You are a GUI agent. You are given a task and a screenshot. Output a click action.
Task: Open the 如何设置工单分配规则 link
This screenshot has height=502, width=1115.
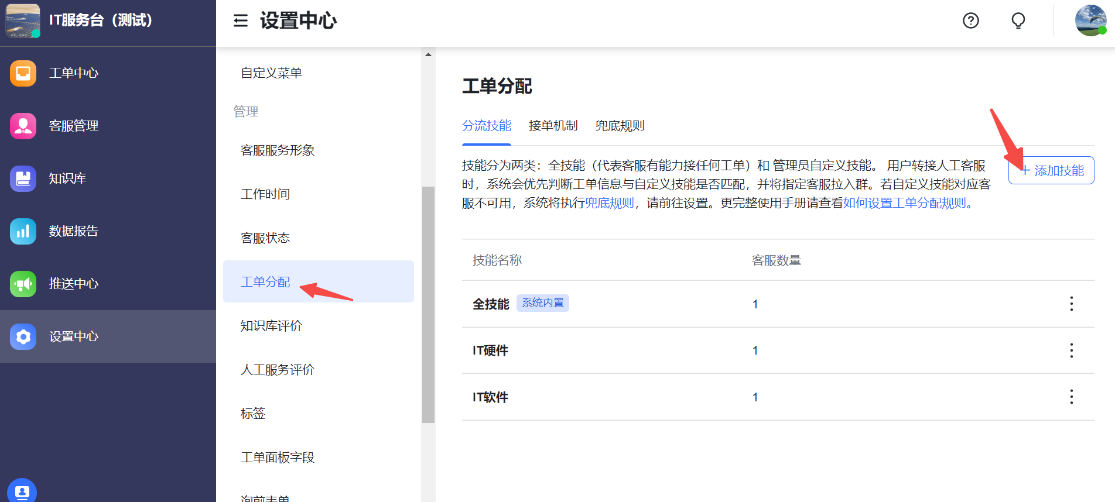[x=904, y=203]
